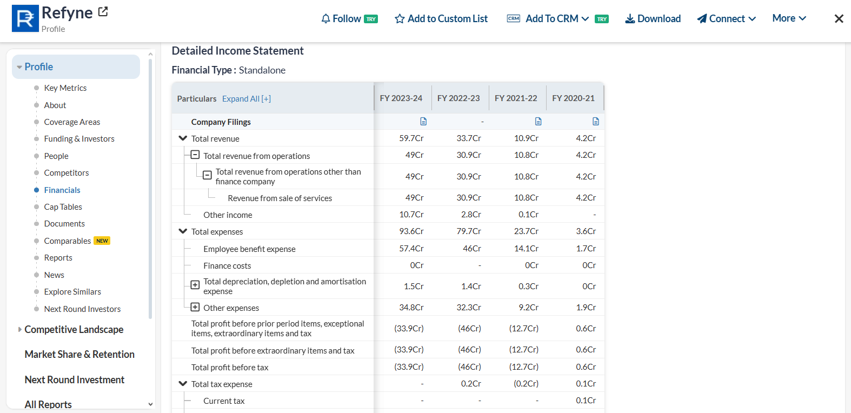Collapse the Total tax expense row
The image size is (851, 413).
(x=183, y=384)
